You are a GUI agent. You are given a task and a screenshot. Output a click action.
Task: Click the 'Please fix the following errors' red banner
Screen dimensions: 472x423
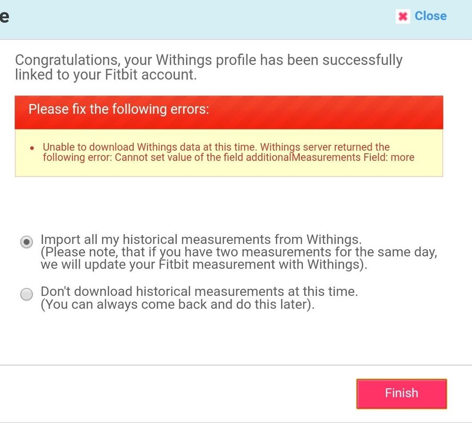tap(229, 112)
